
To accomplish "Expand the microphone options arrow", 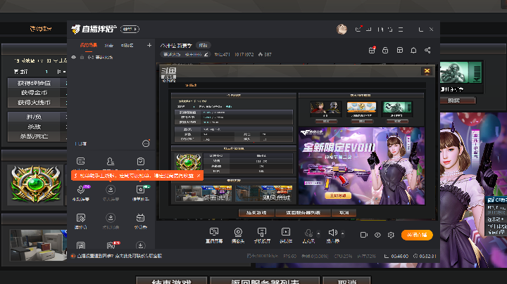I will point(318,233).
